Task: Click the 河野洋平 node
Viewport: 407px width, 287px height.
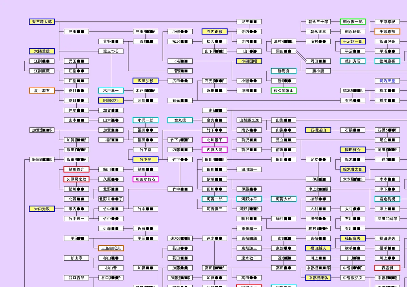Action: [x=249, y=199]
